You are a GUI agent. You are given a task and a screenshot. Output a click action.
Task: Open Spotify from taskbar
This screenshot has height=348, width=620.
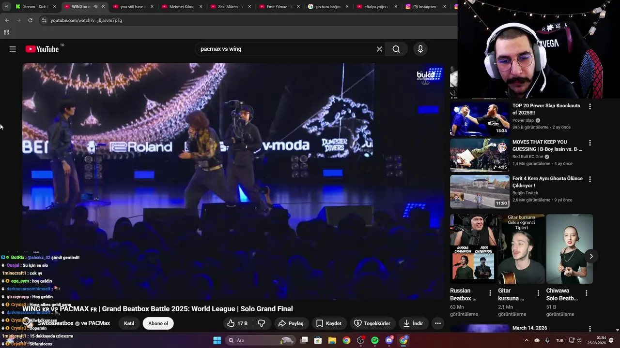pos(375,340)
